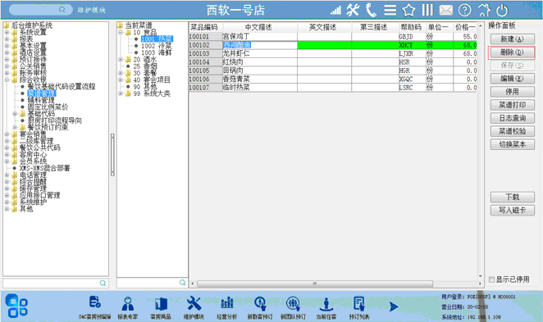The width and height of the screenshot is (543, 322).
Task: Open 客房商品 from bottom toolbar
Action: pyautogui.click(x=161, y=307)
